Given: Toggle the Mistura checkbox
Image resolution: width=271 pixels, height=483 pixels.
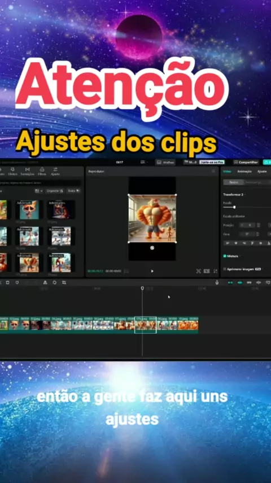Looking at the screenshot, I should (225, 256).
